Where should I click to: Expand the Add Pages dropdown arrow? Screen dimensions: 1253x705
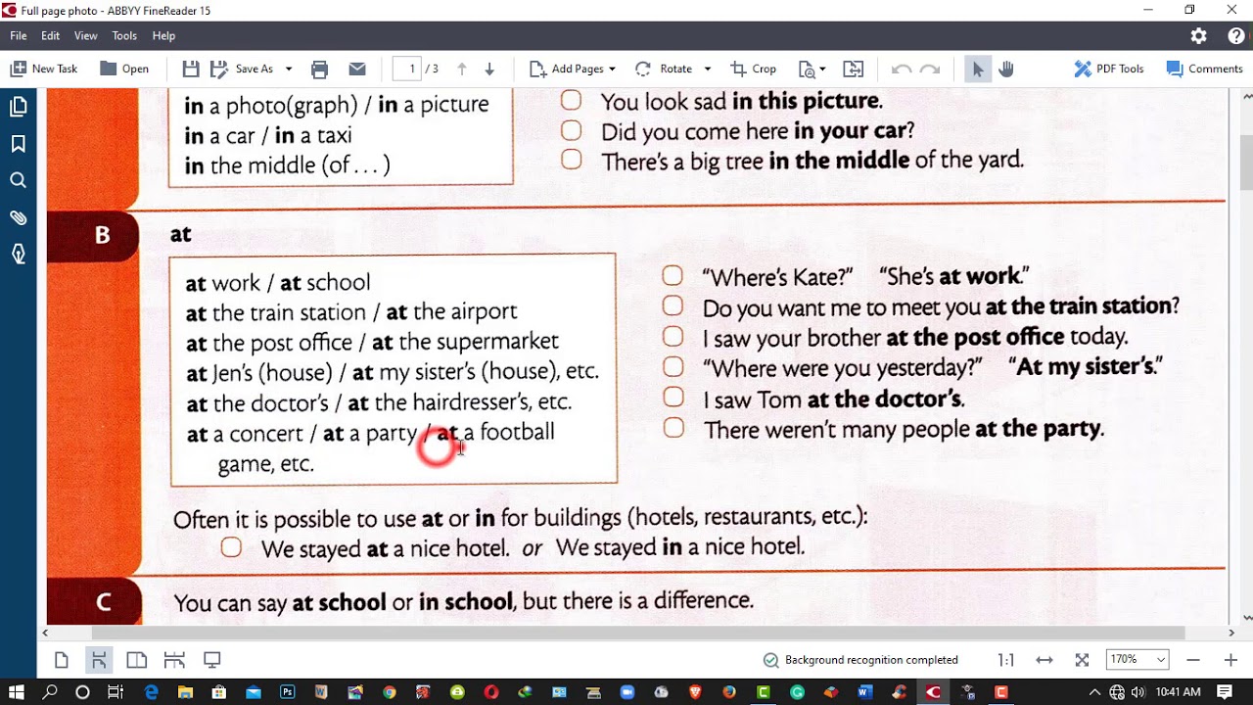click(x=612, y=69)
